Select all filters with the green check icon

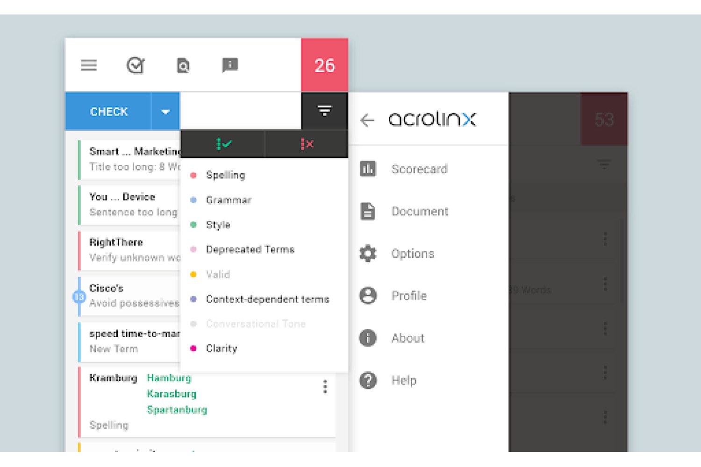223,144
